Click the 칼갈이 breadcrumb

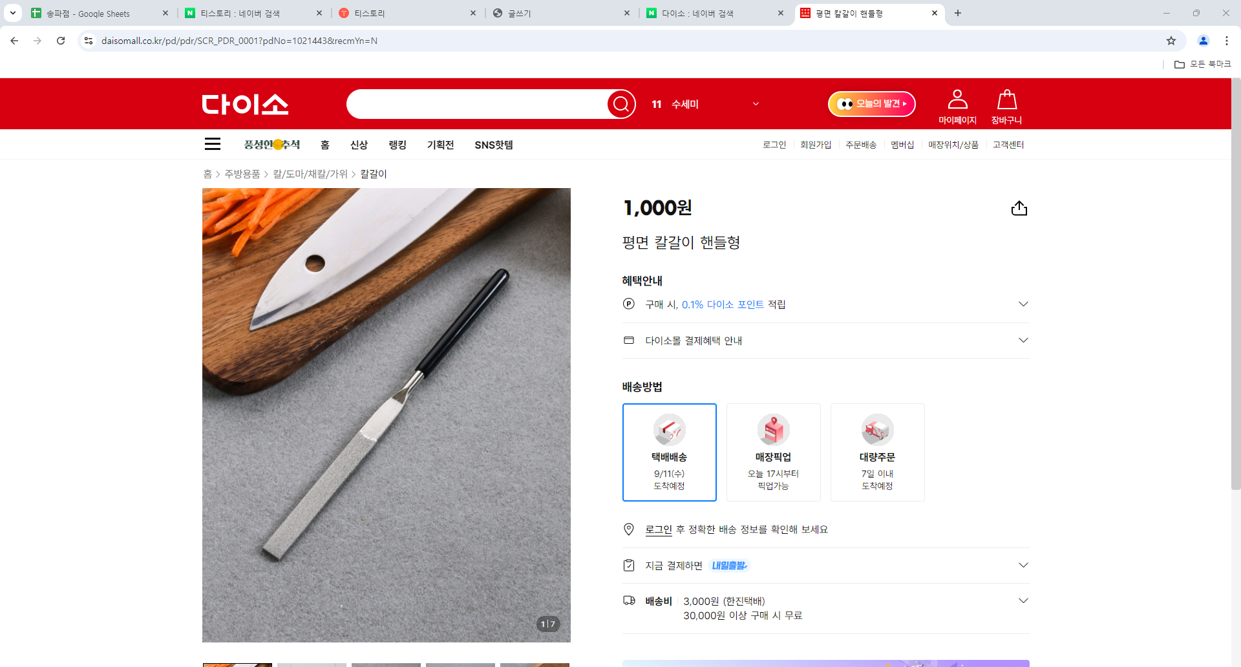pyautogui.click(x=374, y=174)
